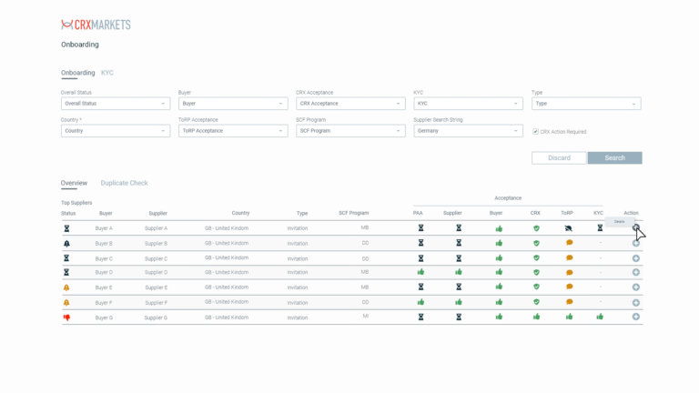Viewport: 699px width, 393px height.
Task: Click the plus action icon for Buyer G
Action: coord(635,317)
